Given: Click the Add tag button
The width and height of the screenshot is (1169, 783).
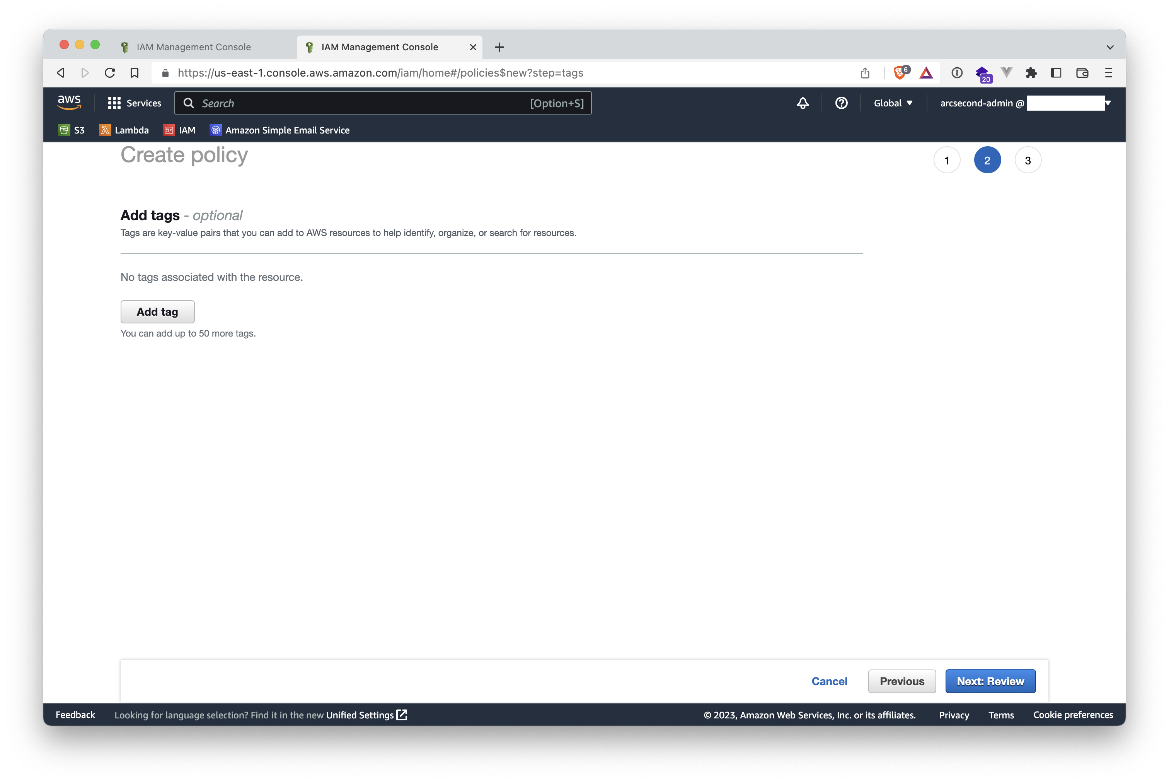Looking at the screenshot, I should tap(157, 311).
